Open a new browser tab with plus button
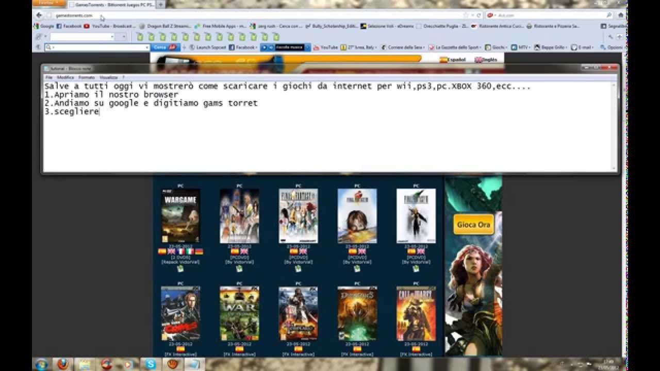 [160, 4]
